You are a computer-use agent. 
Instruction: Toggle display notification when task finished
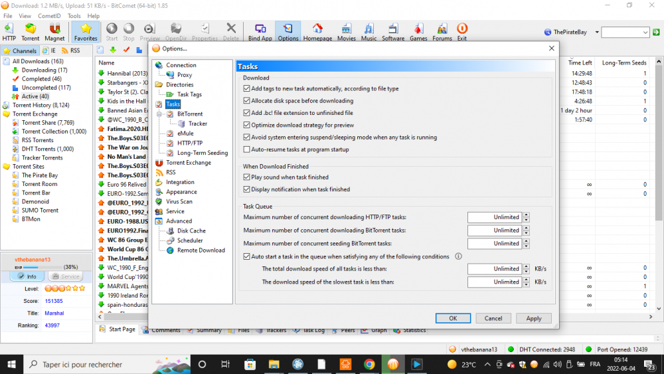tap(246, 189)
